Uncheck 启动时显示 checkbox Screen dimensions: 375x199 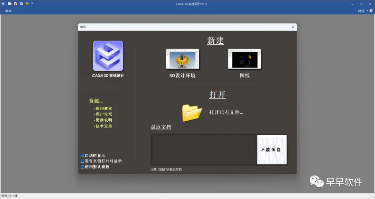pyautogui.click(x=82, y=156)
